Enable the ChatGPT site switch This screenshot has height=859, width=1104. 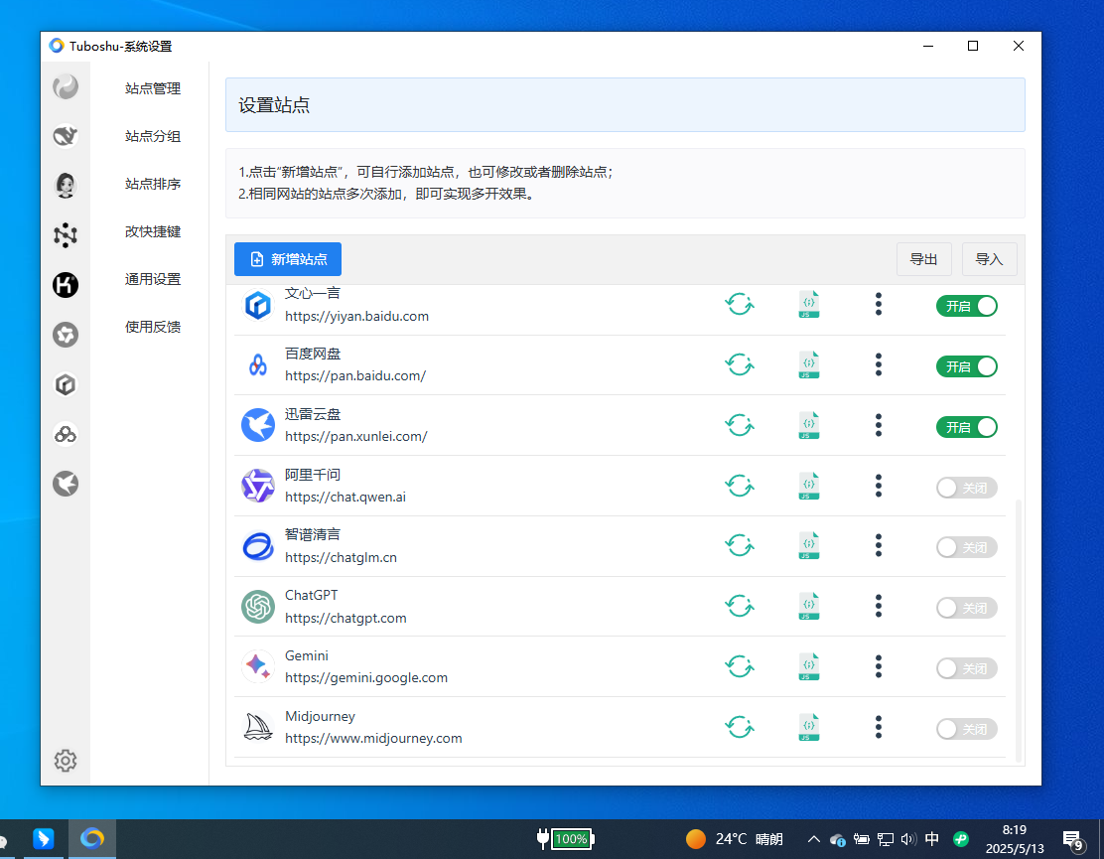[x=967, y=608]
